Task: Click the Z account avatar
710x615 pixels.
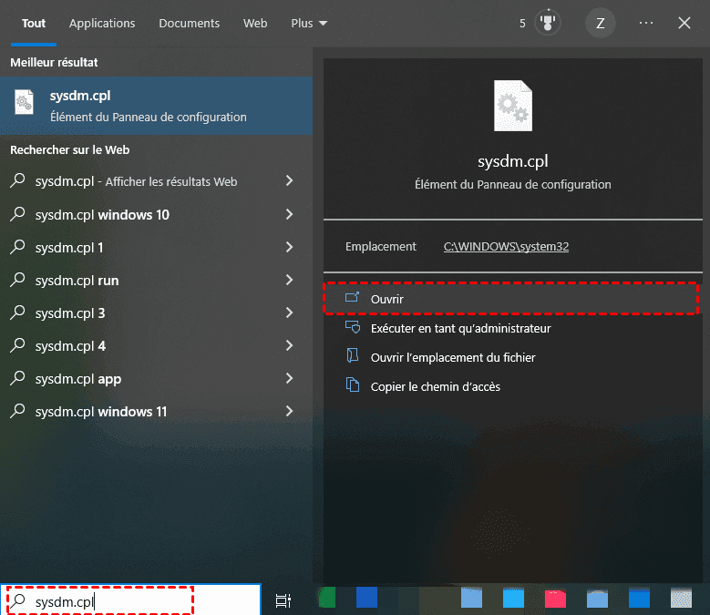Action: coord(600,23)
